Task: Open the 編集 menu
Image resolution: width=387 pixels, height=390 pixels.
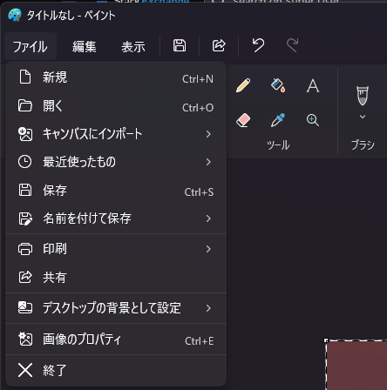Action: click(x=85, y=46)
